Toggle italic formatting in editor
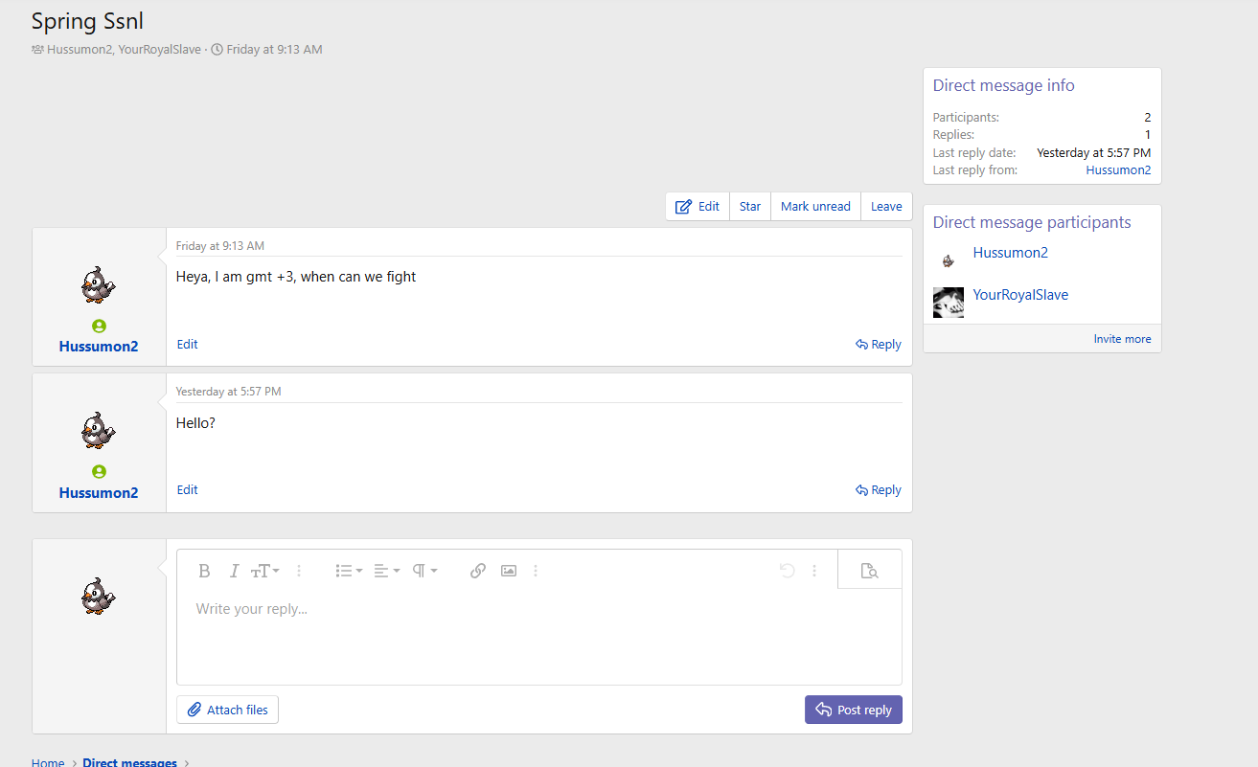 click(x=234, y=571)
